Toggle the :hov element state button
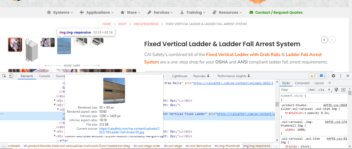 312,90
